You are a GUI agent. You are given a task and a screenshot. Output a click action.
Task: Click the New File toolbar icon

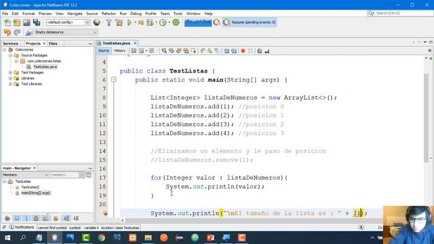click(7, 22)
